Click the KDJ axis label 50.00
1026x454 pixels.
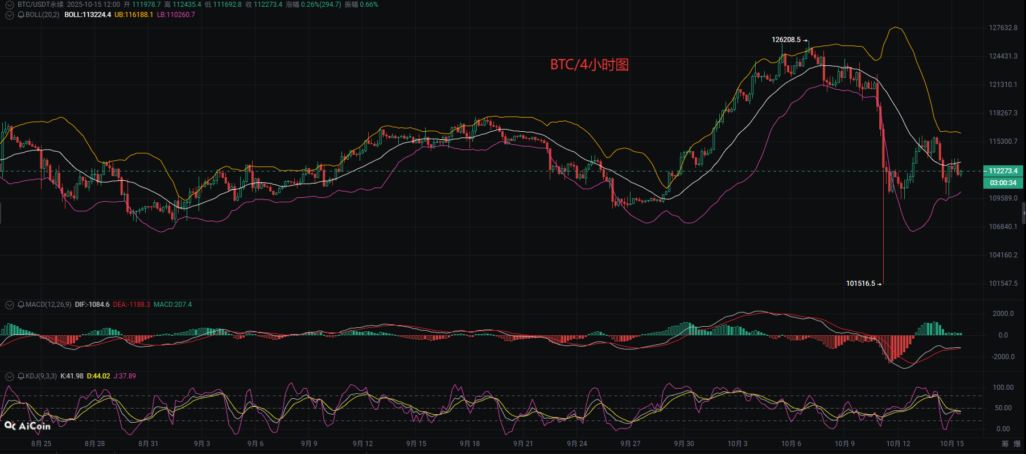1003,408
